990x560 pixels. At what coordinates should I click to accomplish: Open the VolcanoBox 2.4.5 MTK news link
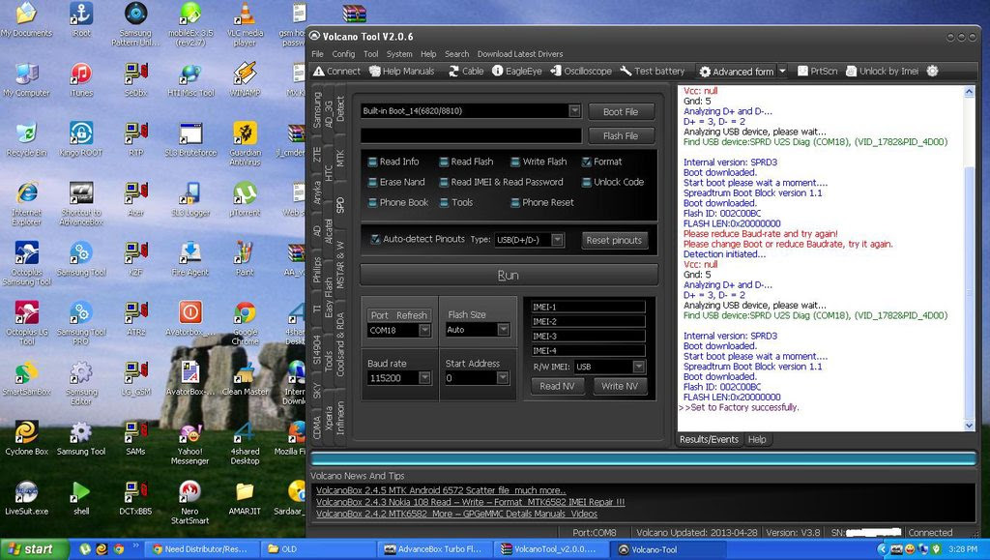[x=441, y=490]
